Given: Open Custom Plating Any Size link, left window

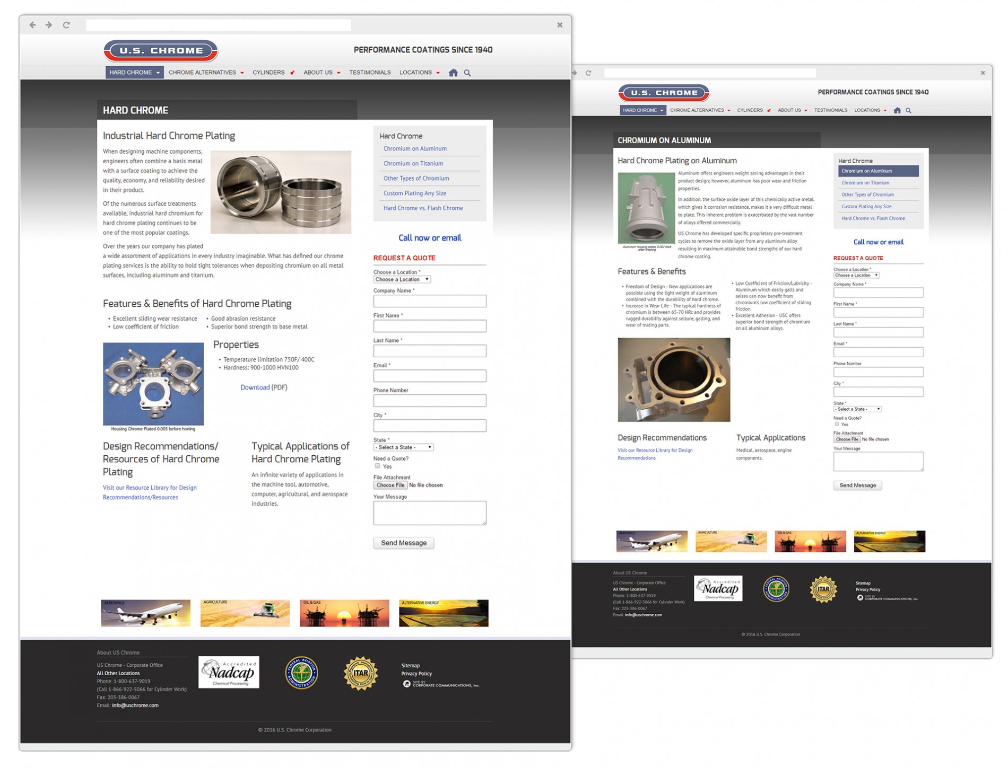Looking at the screenshot, I should pos(415,193).
